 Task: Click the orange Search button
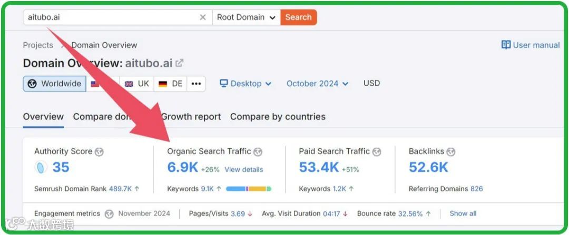298,17
